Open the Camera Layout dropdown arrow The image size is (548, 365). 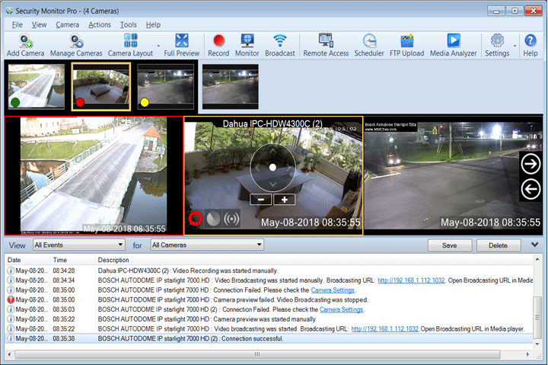point(159,46)
